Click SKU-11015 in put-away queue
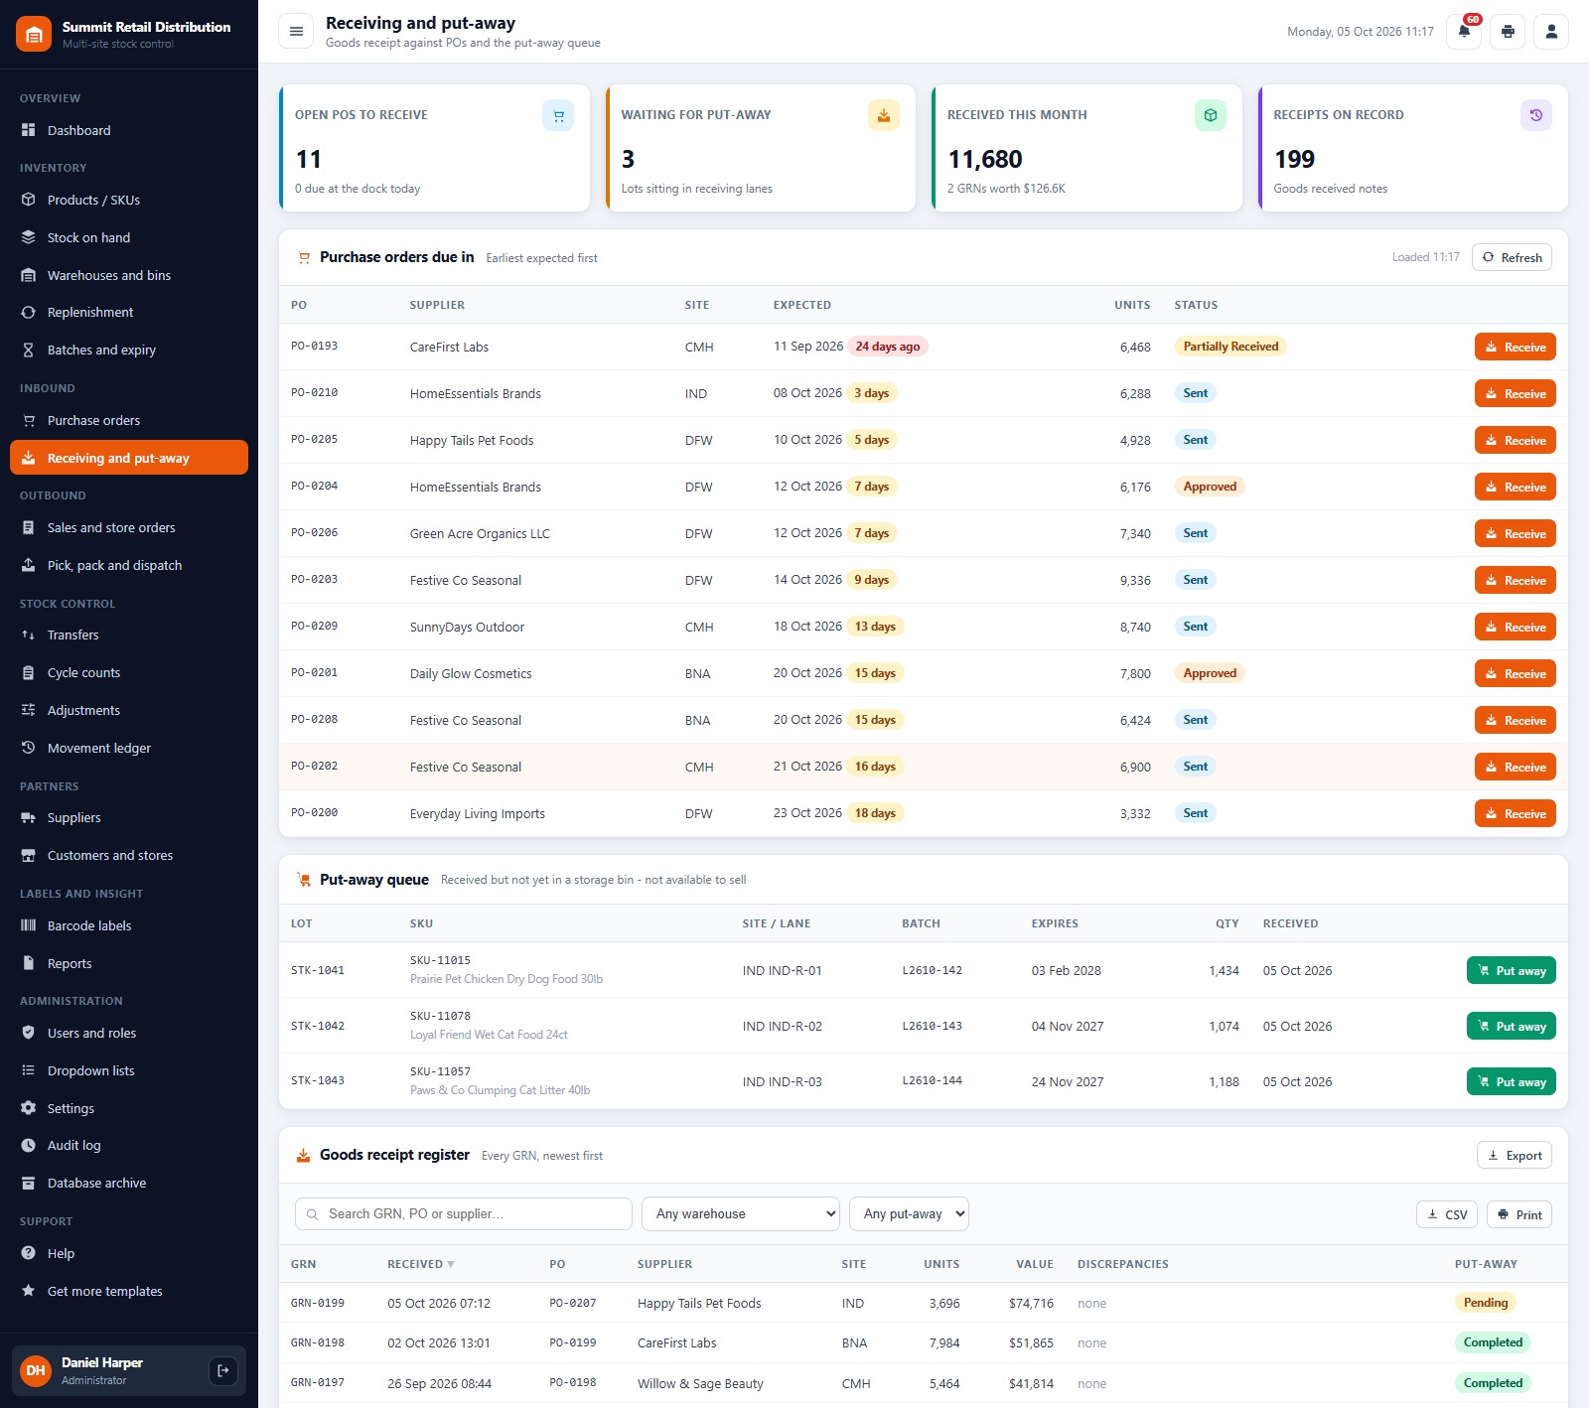Screen dimensions: 1589x1408 (440, 960)
